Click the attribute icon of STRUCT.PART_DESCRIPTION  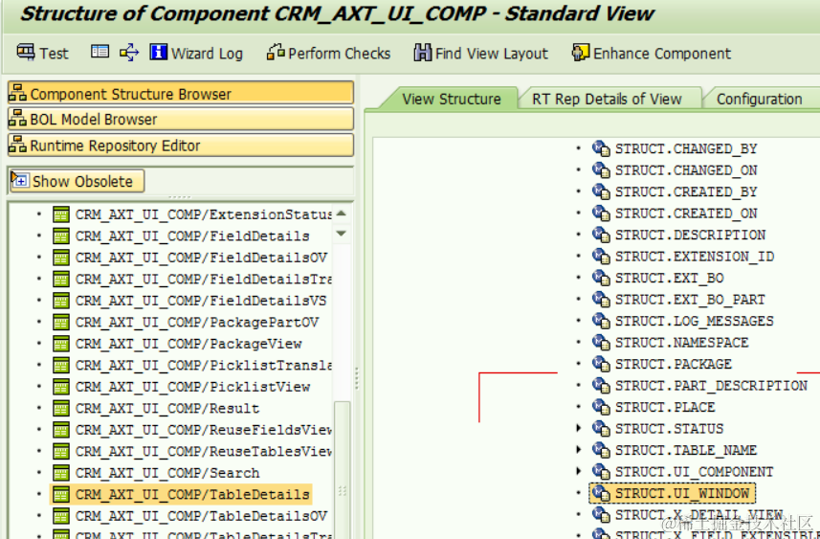click(601, 385)
